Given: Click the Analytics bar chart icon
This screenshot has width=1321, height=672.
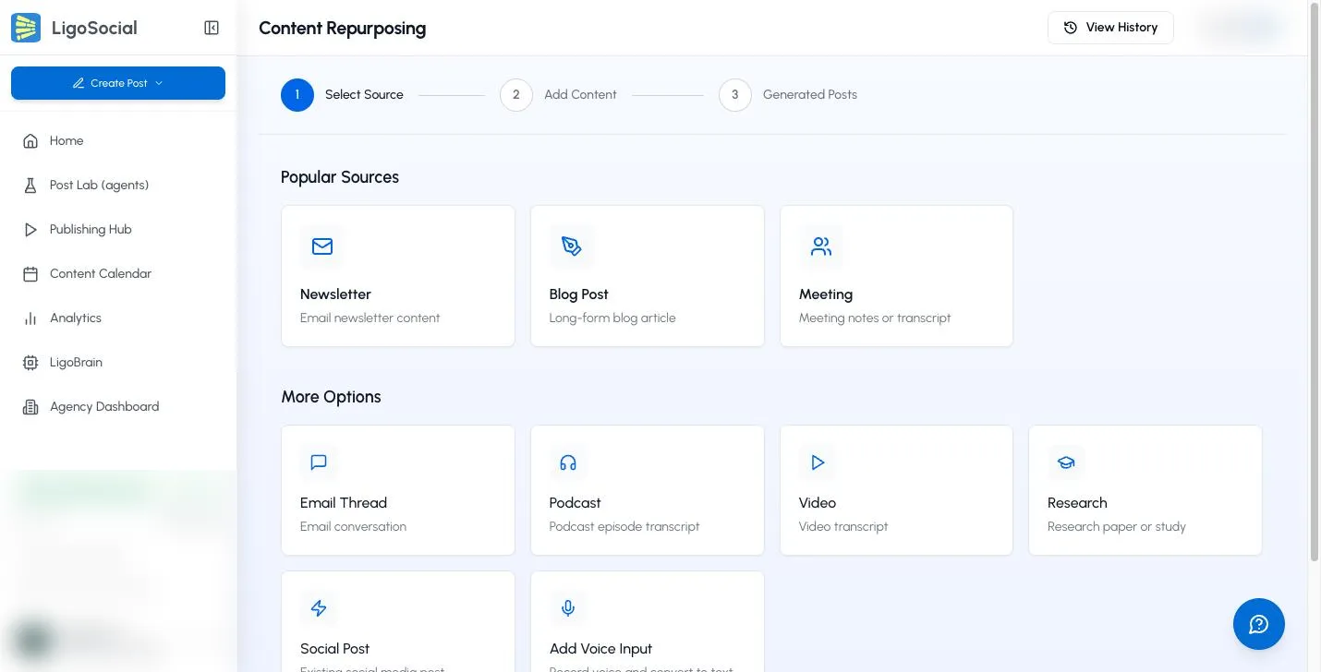Looking at the screenshot, I should pyautogui.click(x=30, y=318).
